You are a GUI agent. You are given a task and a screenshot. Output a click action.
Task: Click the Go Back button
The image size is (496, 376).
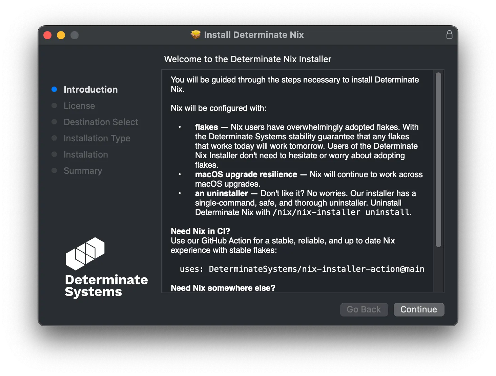tap(364, 309)
